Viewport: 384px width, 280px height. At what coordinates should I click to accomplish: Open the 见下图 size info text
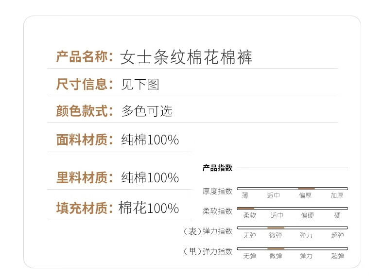[x=140, y=85]
